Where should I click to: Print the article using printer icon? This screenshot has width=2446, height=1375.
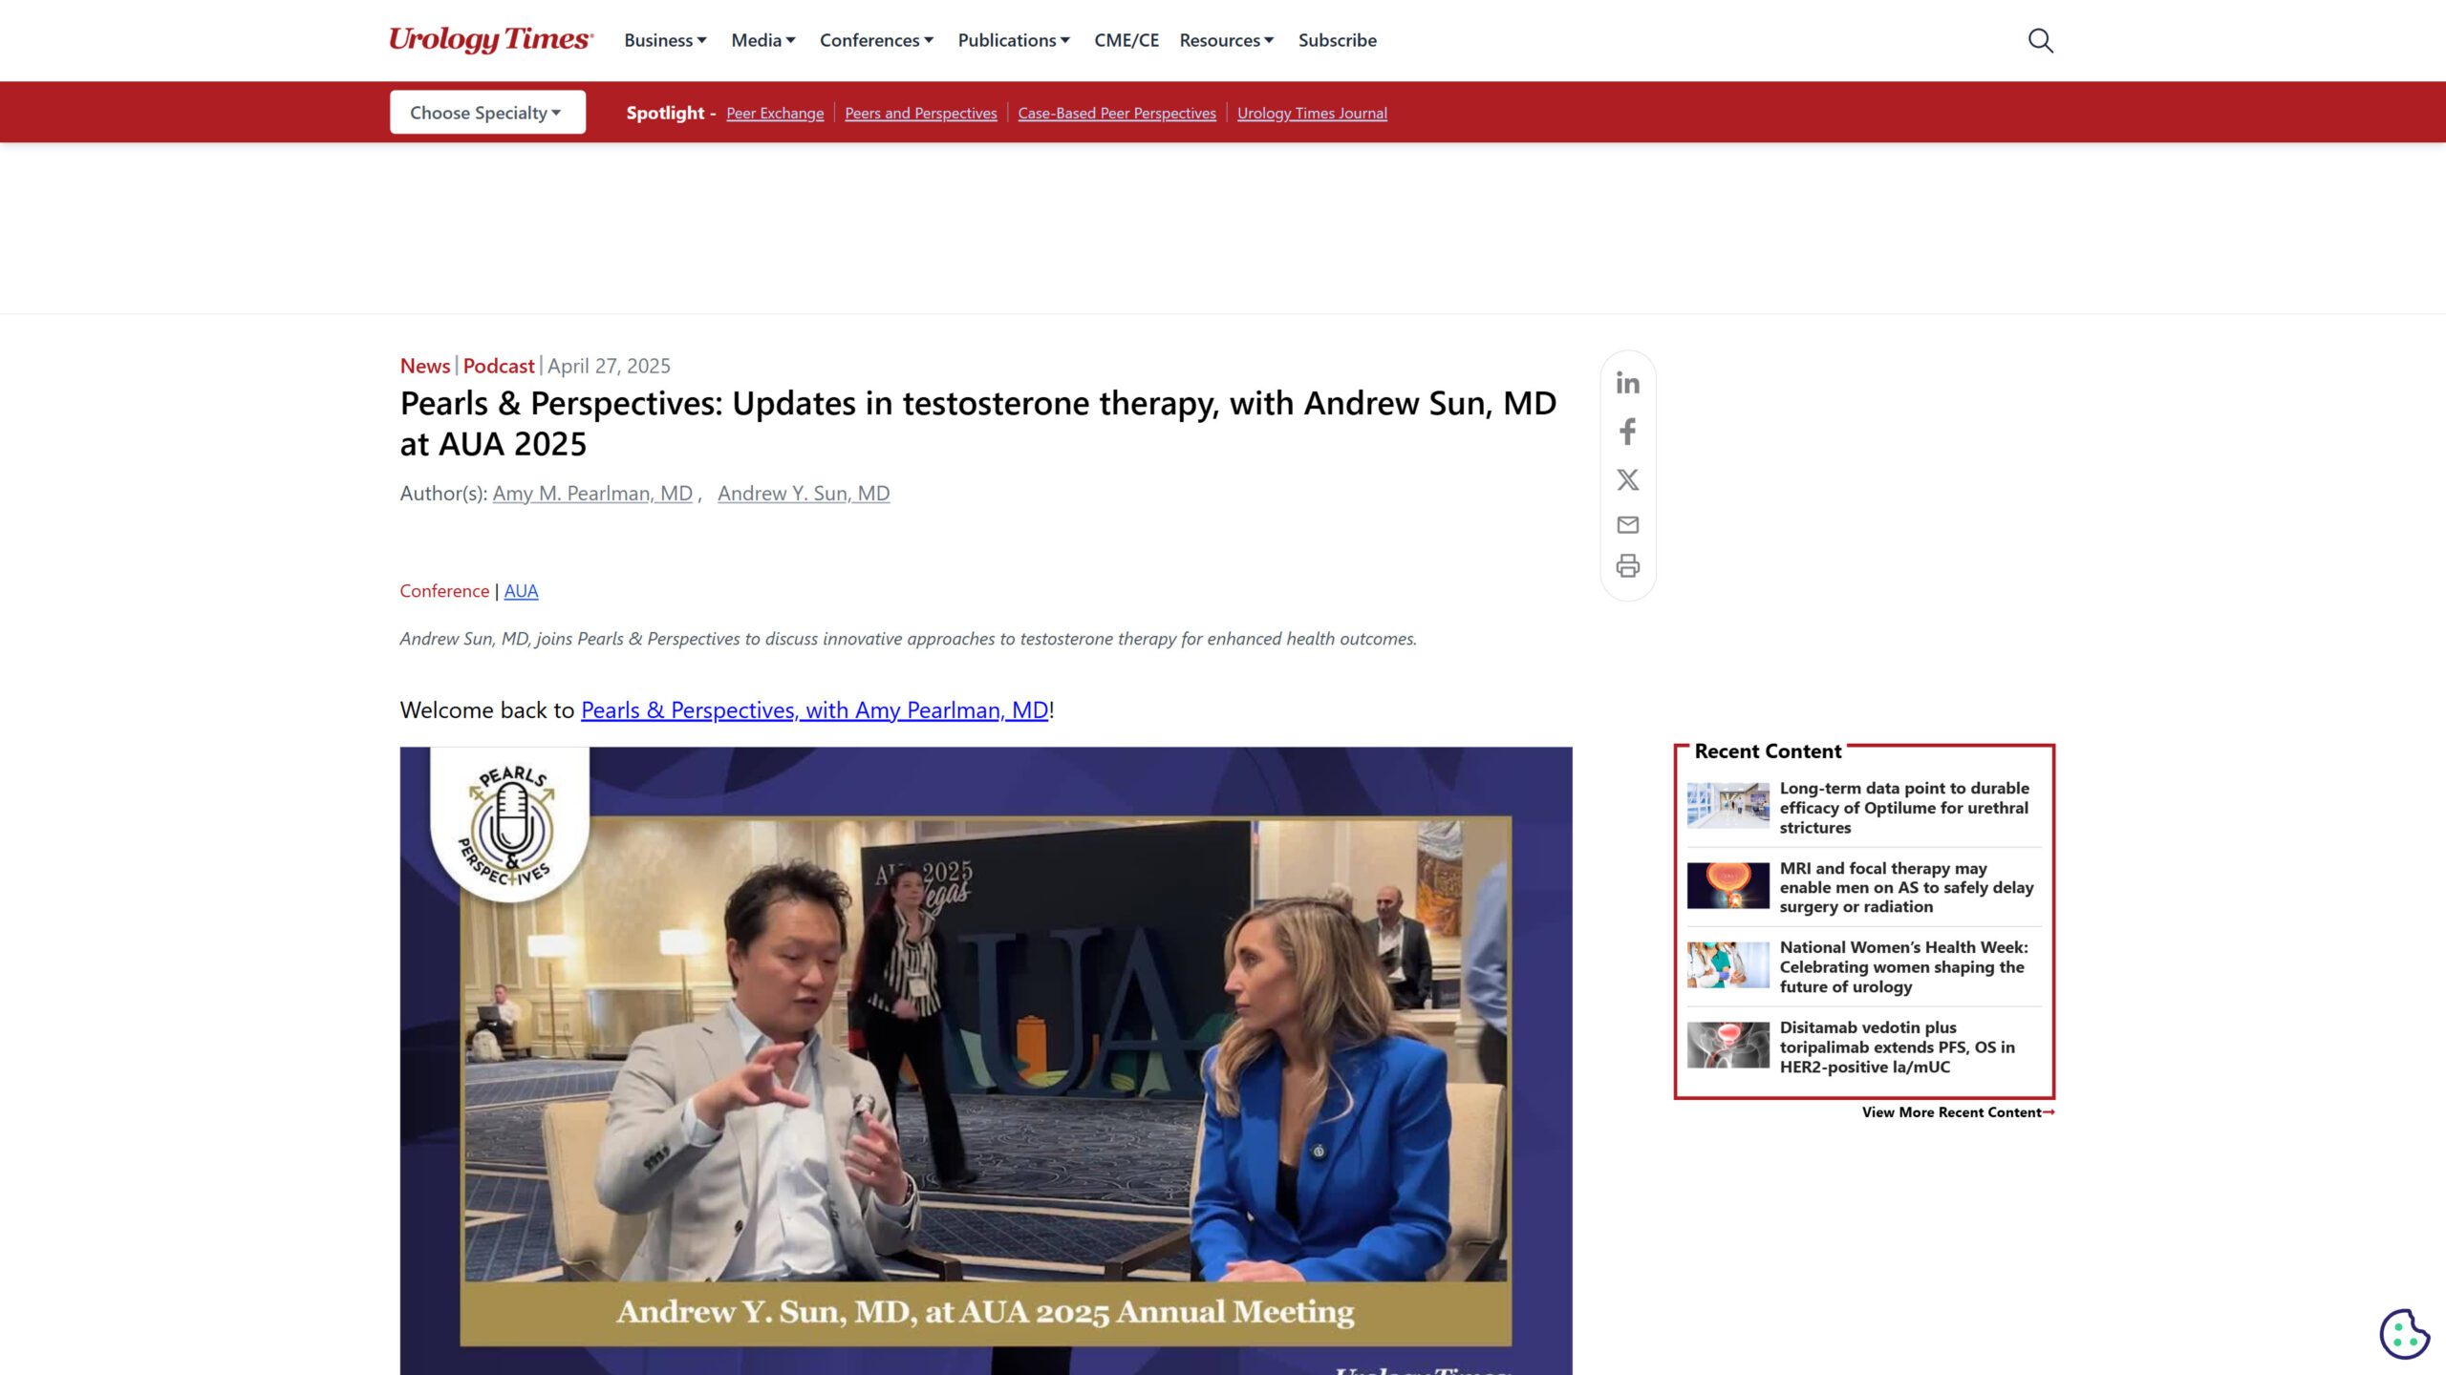tap(1627, 566)
